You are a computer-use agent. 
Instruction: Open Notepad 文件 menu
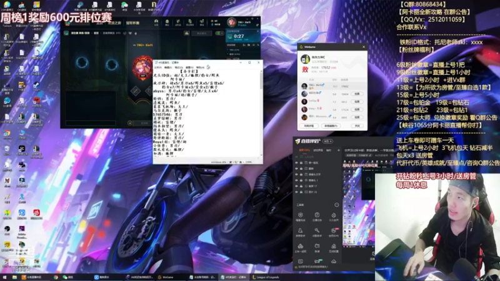click(158, 67)
